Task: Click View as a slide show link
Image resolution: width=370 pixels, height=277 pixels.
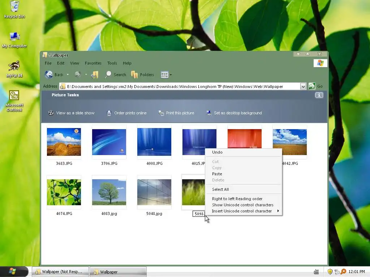Action: click(75, 113)
